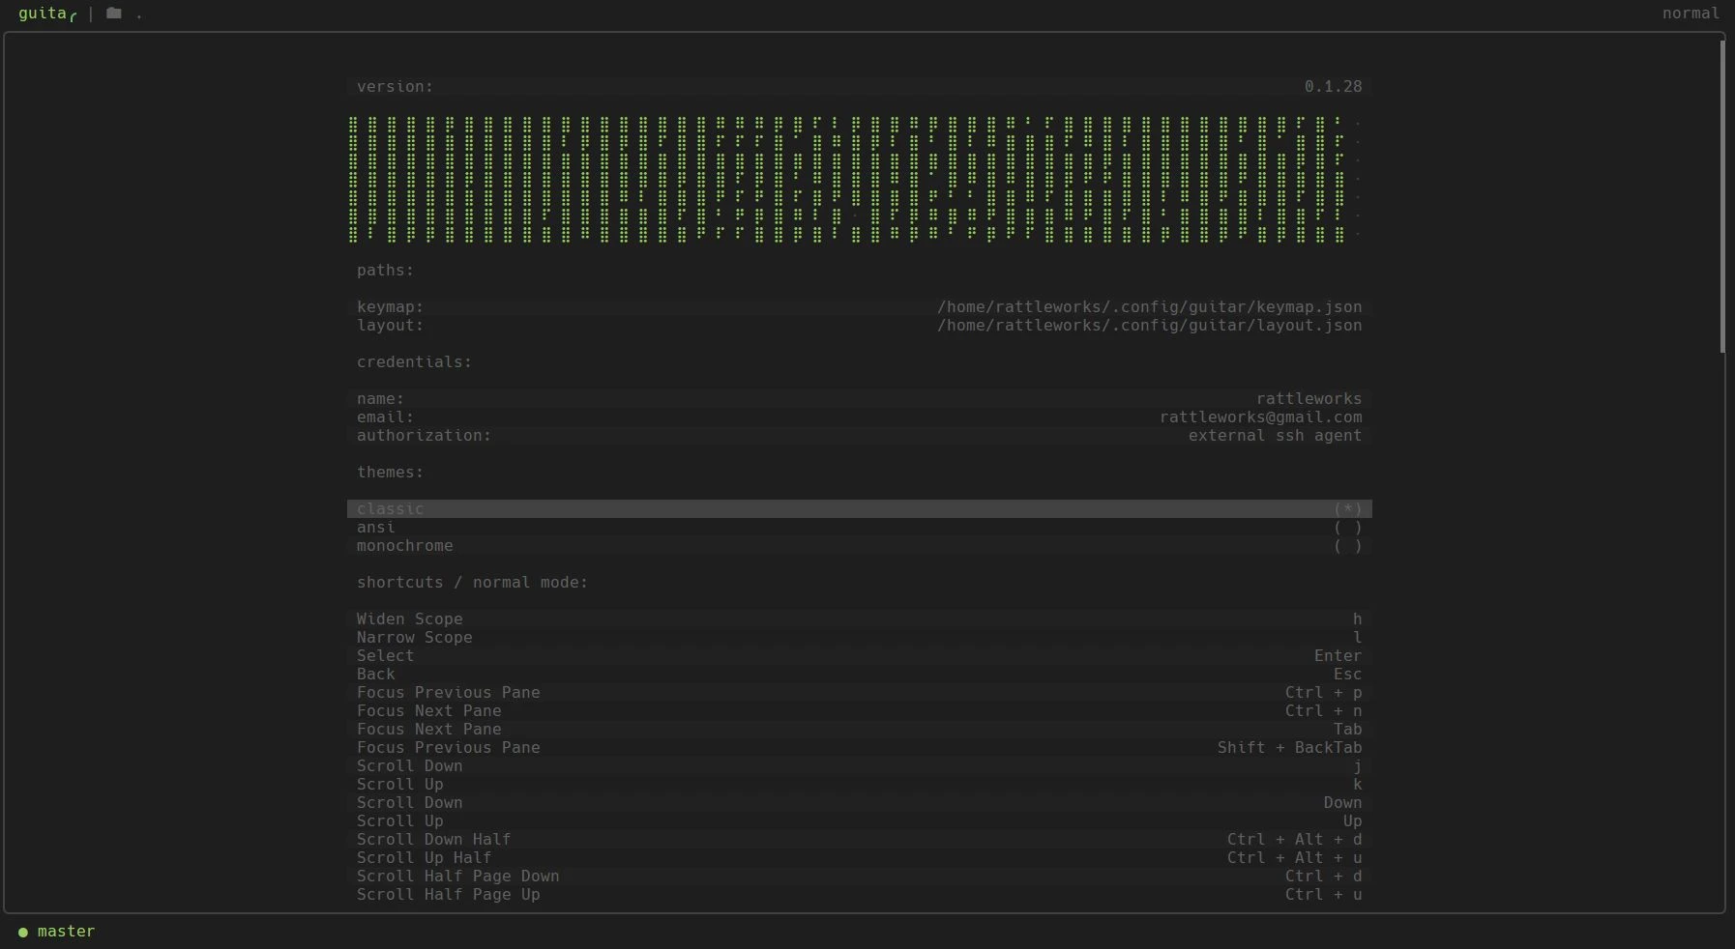1735x949 pixels.
Task: Click the Ctrl + n key binding
Action: click(x=1323, y=711)
